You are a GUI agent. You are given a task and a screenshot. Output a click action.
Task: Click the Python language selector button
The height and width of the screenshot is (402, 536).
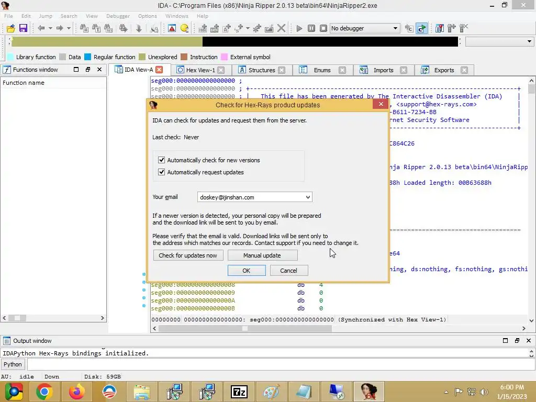pyautogui.click(x=13, y=364)
